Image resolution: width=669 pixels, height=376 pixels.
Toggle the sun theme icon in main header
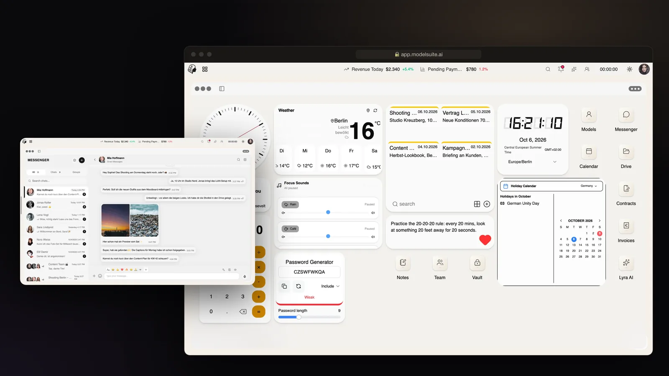click(629, 69)
